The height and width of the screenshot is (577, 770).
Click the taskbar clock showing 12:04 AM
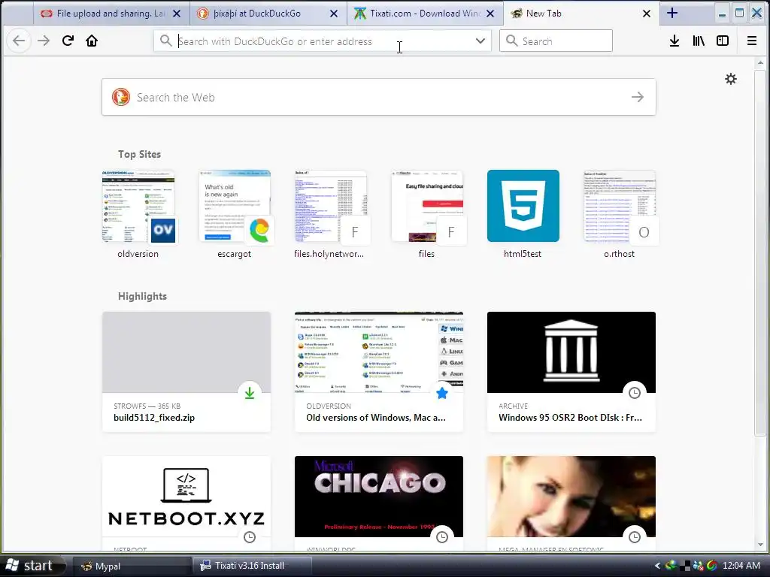pyautogui.click(x=741, y=566)
